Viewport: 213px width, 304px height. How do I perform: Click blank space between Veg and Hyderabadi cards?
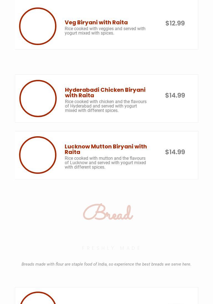[106, 62]
